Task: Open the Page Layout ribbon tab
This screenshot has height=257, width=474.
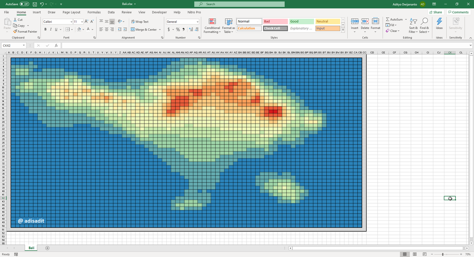Action: [71, 12]
